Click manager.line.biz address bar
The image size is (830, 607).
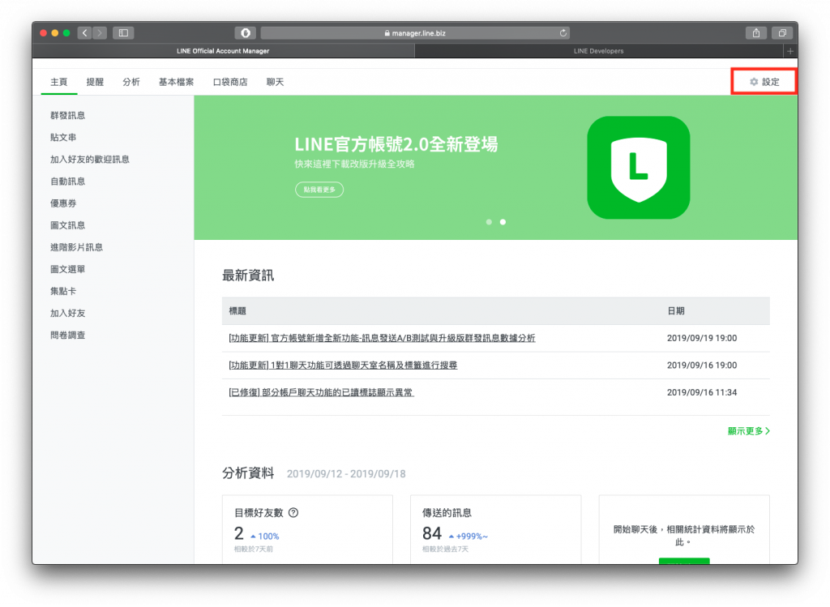tap(415, 32)
